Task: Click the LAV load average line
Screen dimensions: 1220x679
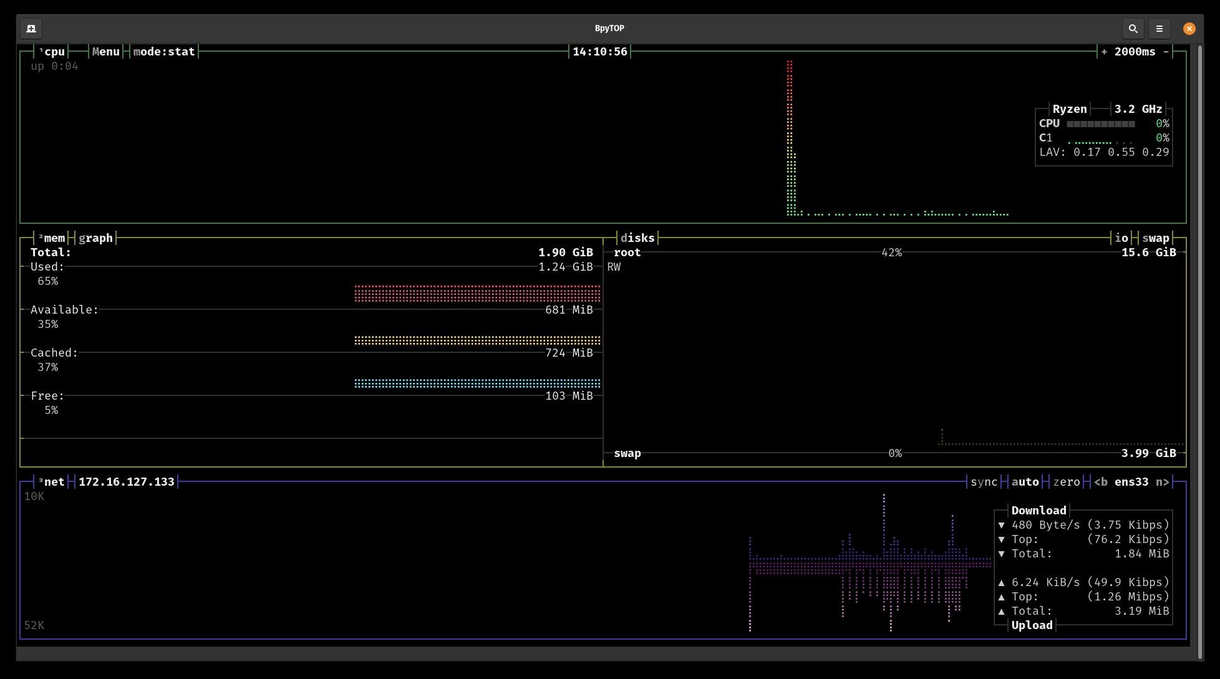Action: pyautogui.click(x=1104, y=152)
